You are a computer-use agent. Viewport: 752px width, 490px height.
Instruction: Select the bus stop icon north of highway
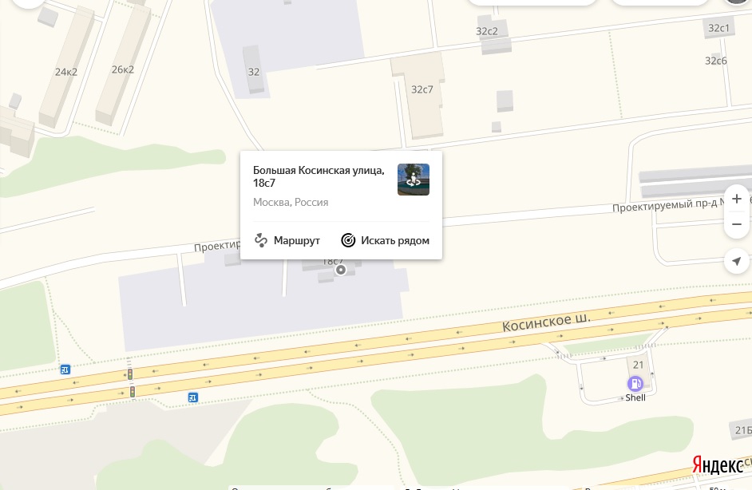[65, 369]
